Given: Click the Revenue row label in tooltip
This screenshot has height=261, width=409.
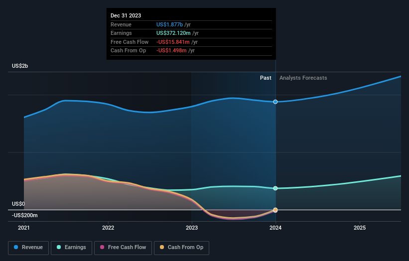Looking at the screenshot, I should point(121,24).
